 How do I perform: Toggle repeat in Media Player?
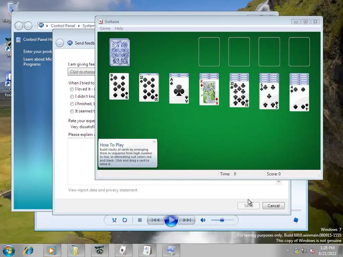click(x=125, y=220)
